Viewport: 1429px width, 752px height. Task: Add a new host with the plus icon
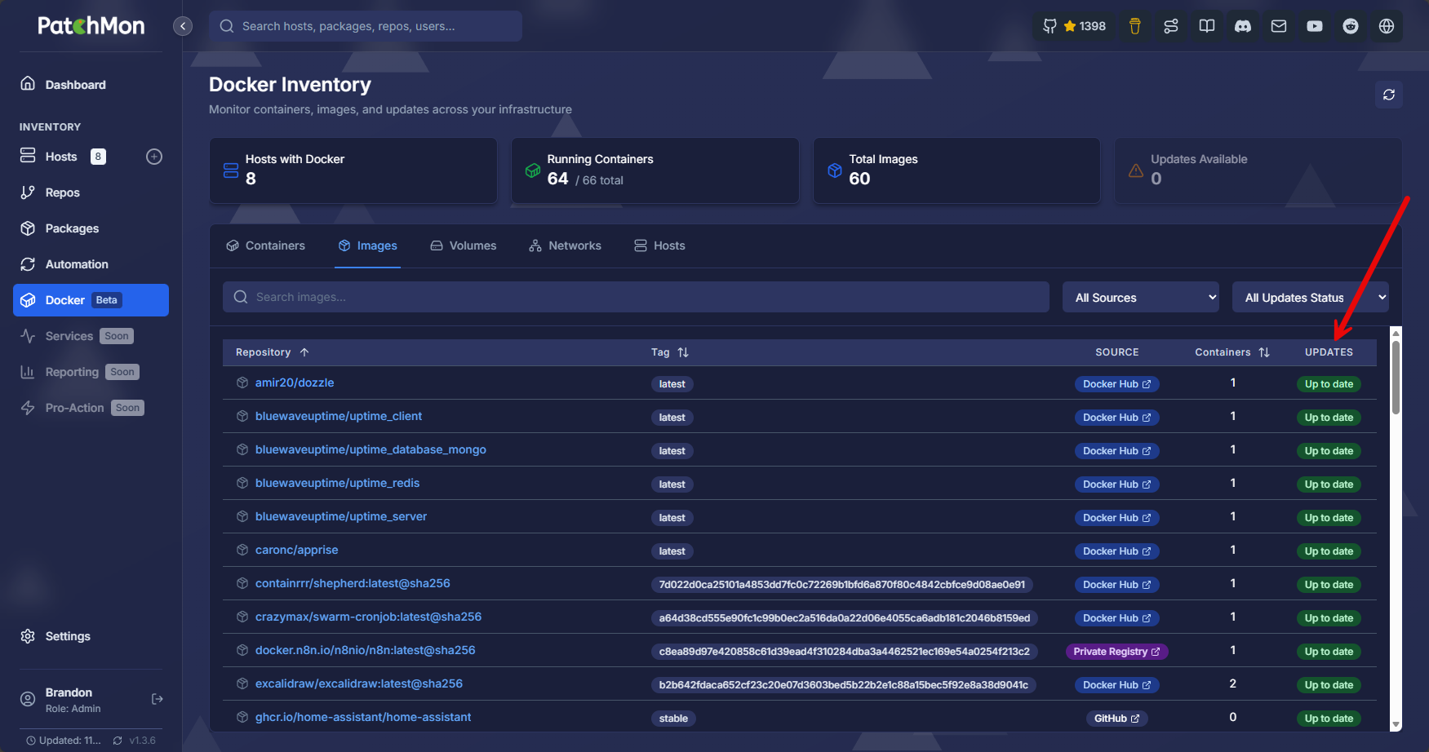click(154, 157)
